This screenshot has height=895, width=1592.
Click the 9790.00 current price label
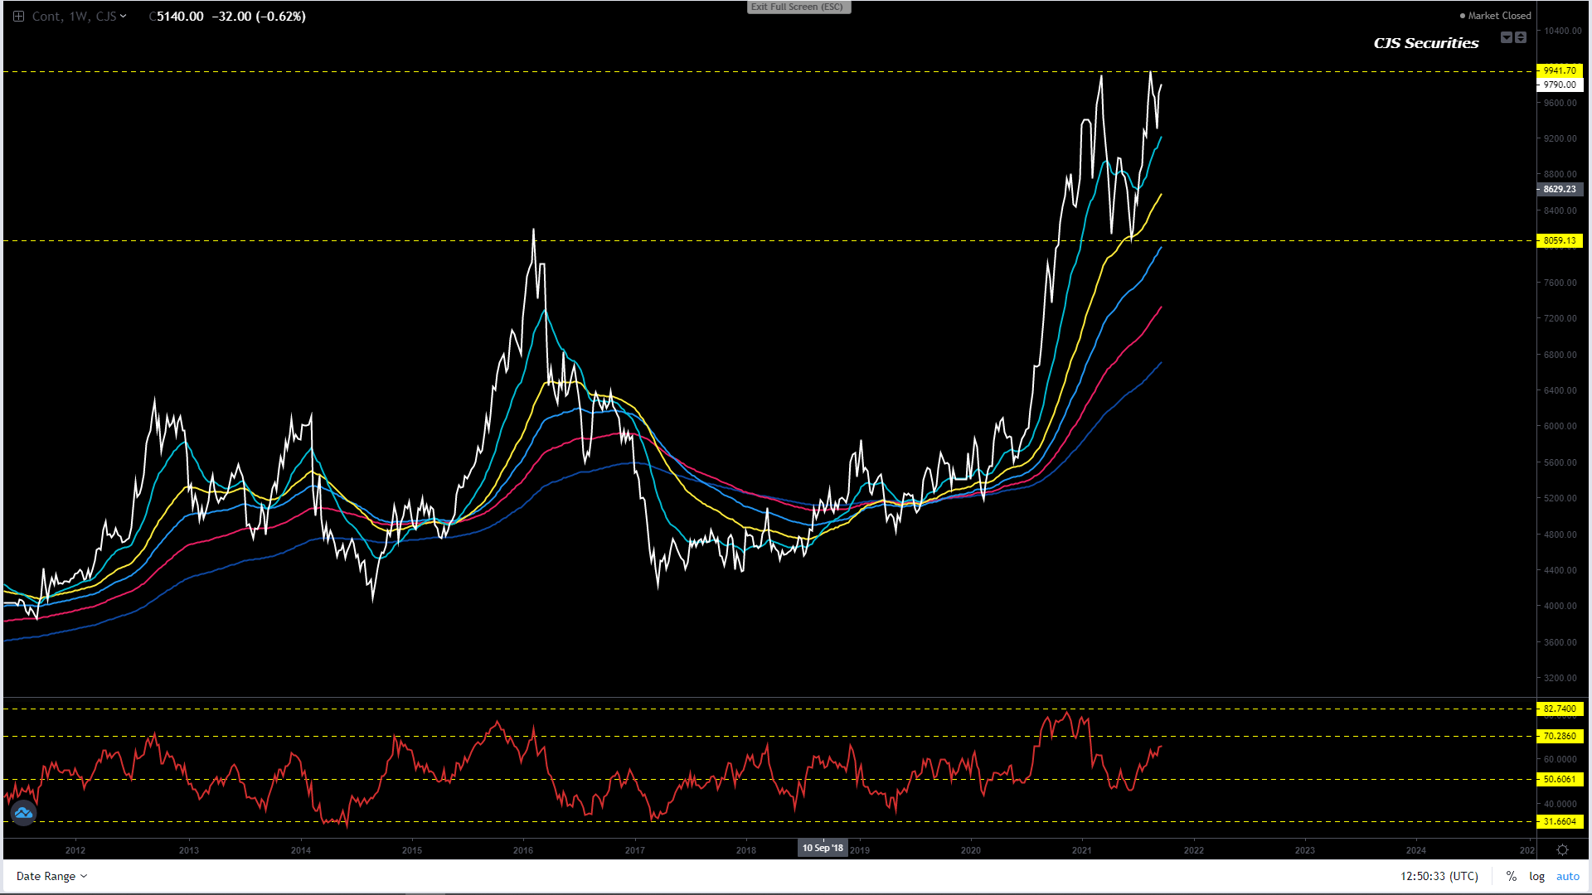1560,85
